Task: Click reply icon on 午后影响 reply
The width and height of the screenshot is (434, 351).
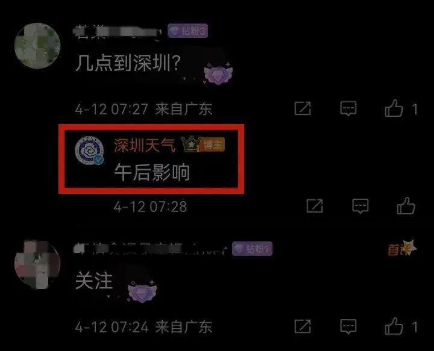Action: [360, 206]
